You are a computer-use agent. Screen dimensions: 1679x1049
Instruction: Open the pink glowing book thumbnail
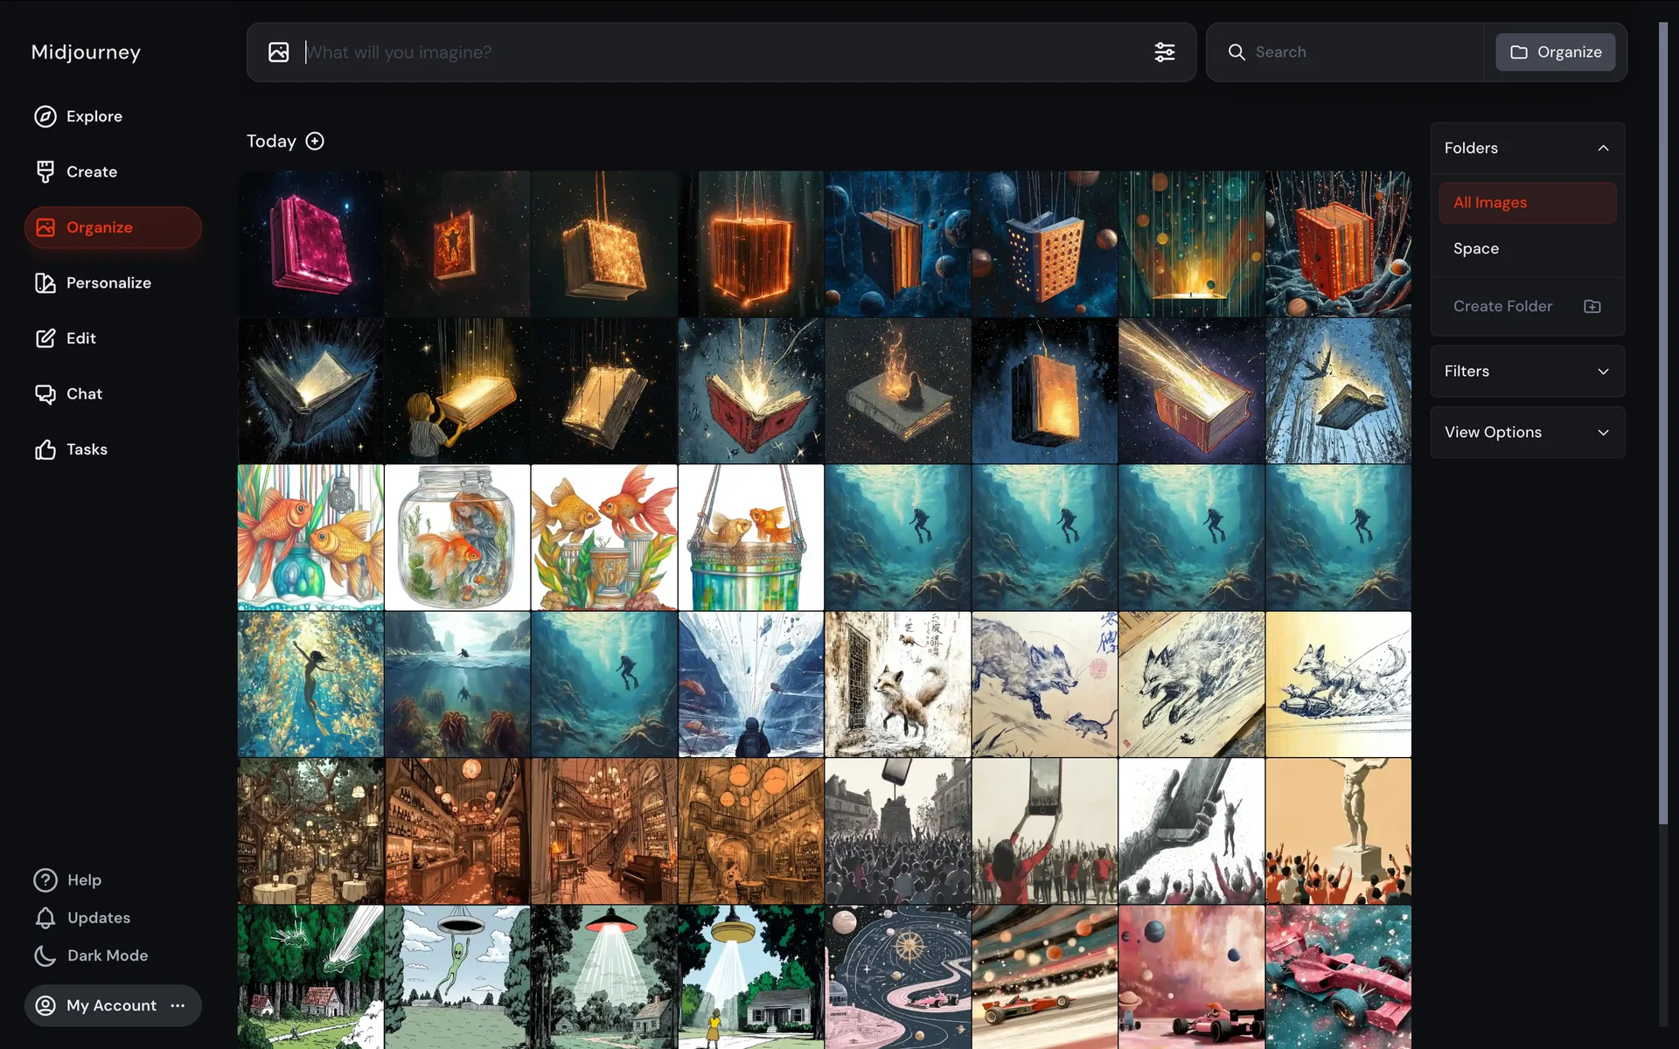pyautogui.click(x=310, y=244)
